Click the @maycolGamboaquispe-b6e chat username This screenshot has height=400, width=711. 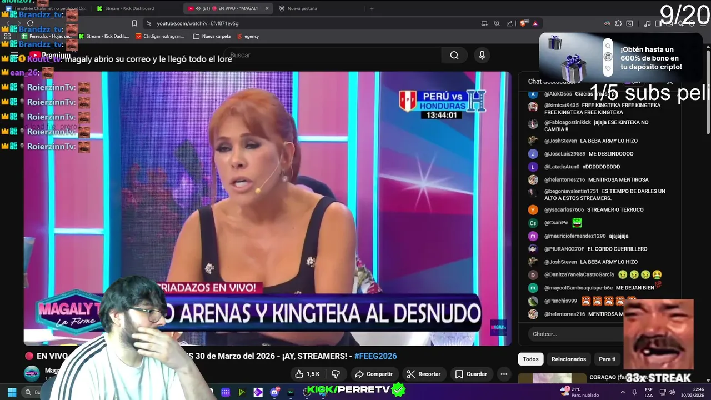(x=578, y=288)
